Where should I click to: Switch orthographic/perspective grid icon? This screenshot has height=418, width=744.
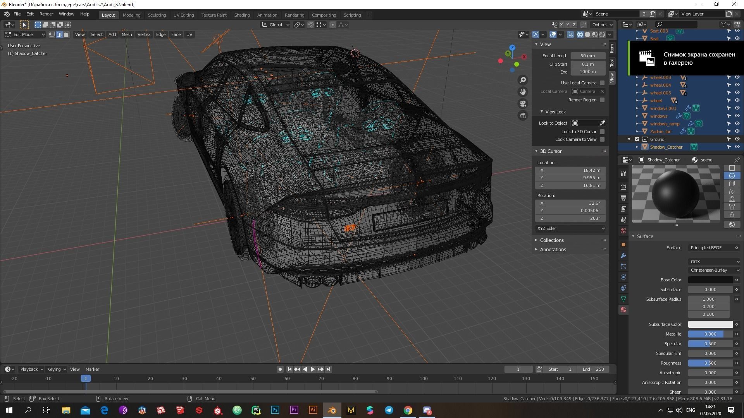[x=523, y=116]
